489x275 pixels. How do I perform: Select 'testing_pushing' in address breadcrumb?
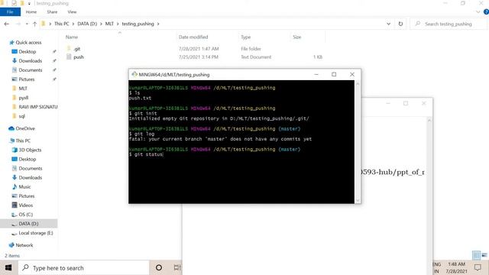(138, 24)
